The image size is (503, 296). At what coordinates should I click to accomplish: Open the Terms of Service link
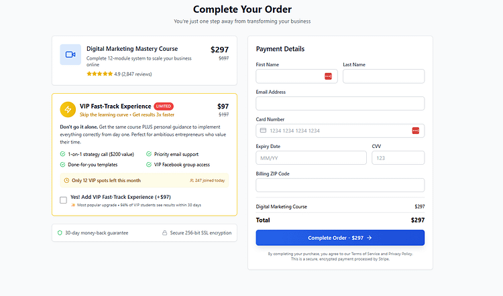click(x=366, y=254)
